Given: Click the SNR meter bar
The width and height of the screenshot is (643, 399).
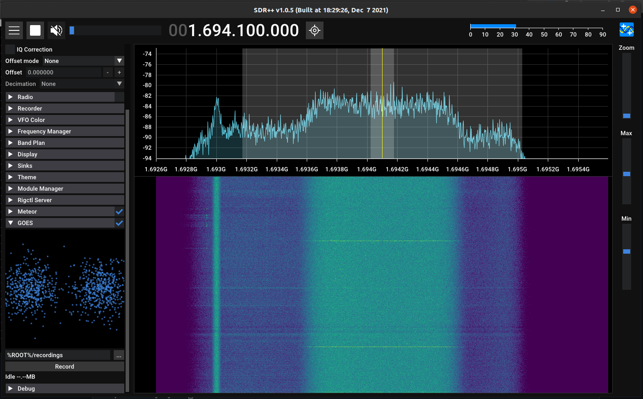Looking at the screenshot, I should click(493, 26).
